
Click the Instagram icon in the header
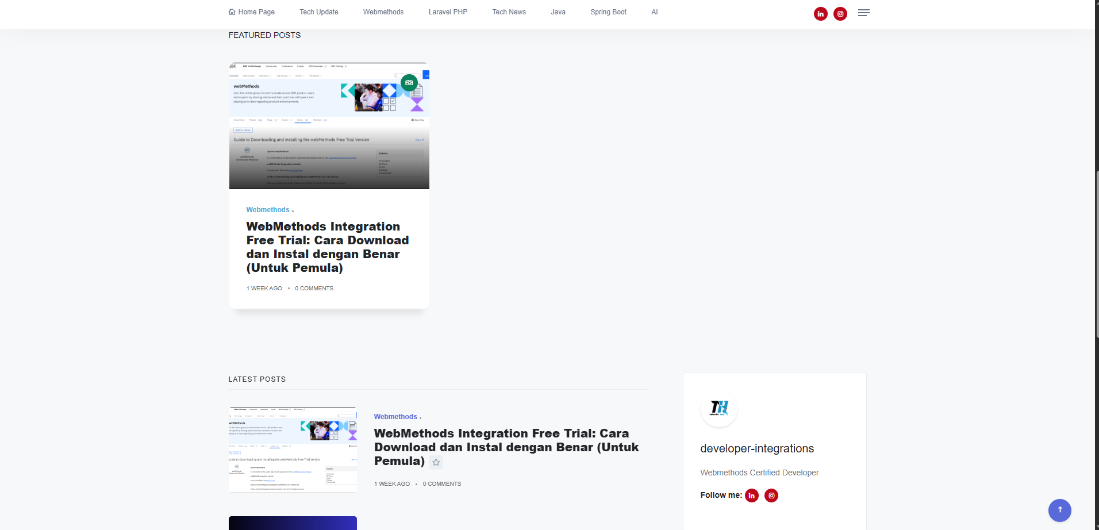click(x=840, y=14)
